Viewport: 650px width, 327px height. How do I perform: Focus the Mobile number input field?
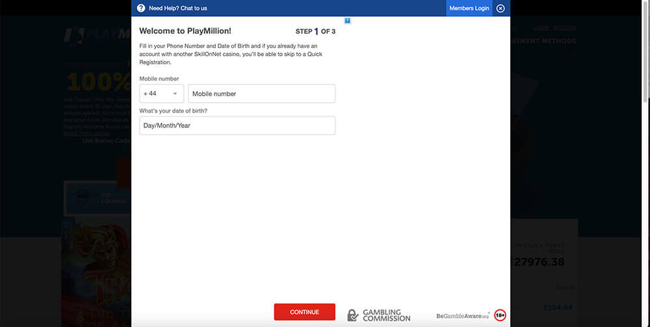(261, 94)
